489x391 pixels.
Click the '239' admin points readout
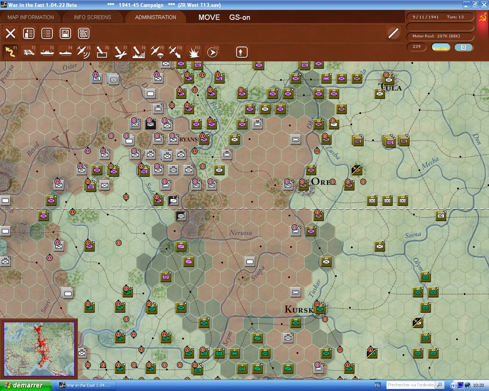[417, 47]
